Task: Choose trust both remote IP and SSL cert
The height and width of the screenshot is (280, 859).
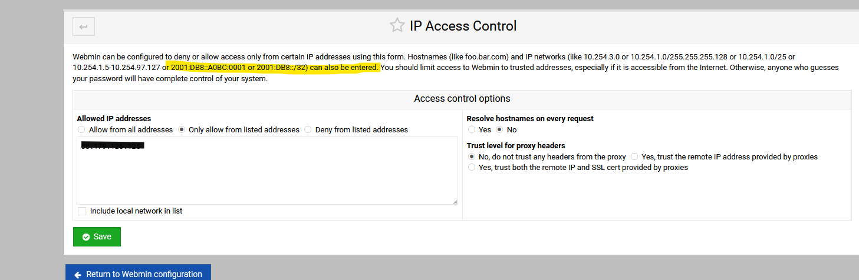Action: [472, 167]
